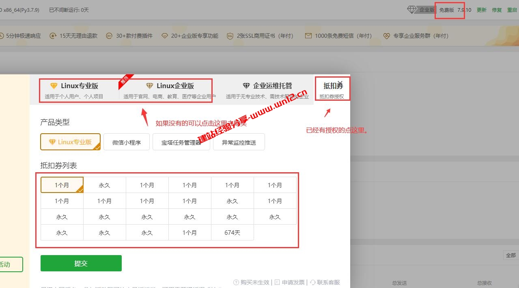Screen dimensions: 519x288
Task: Open the 抵扣券 tab
Action: 332,85
